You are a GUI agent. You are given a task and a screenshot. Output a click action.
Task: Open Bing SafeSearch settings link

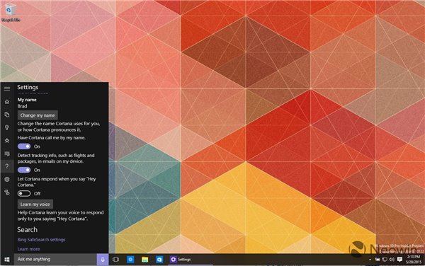pos(42,240)
